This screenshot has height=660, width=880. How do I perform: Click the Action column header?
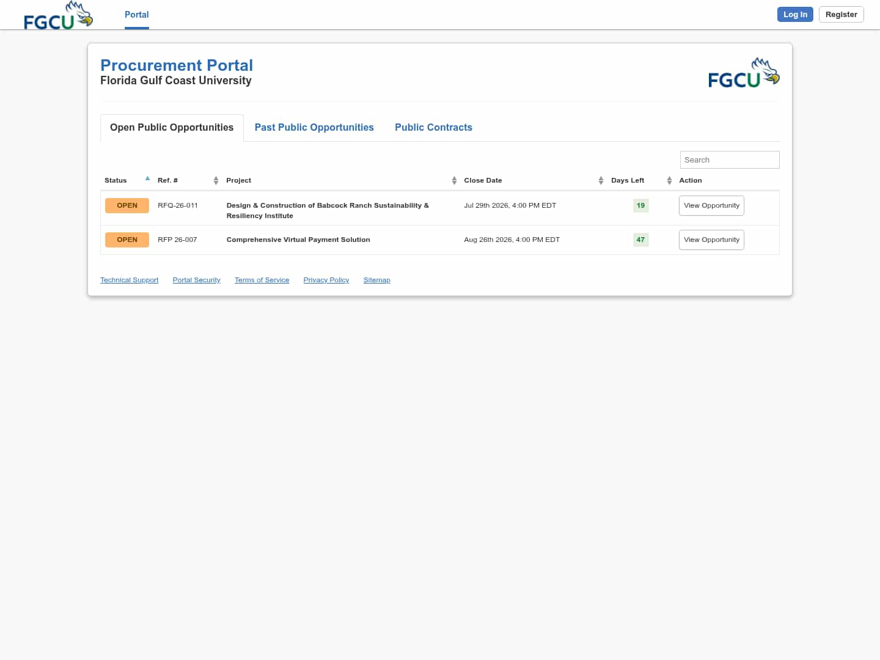[x=691, y=180]
